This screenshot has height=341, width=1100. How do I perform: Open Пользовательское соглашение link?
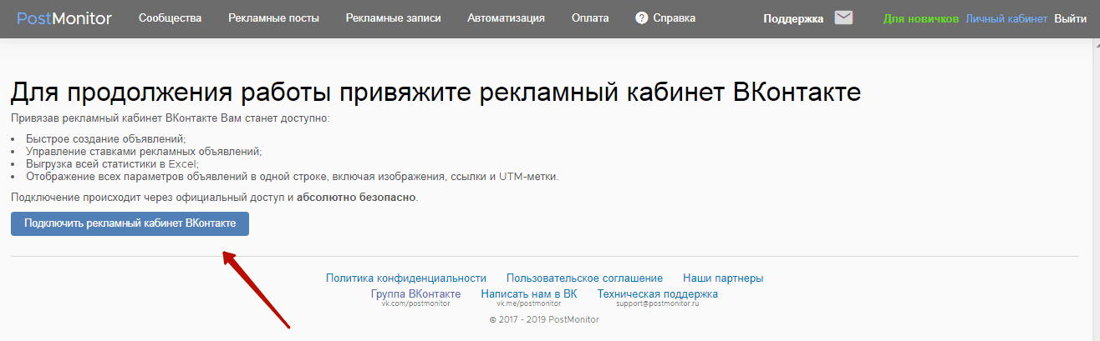pos(584,278)
